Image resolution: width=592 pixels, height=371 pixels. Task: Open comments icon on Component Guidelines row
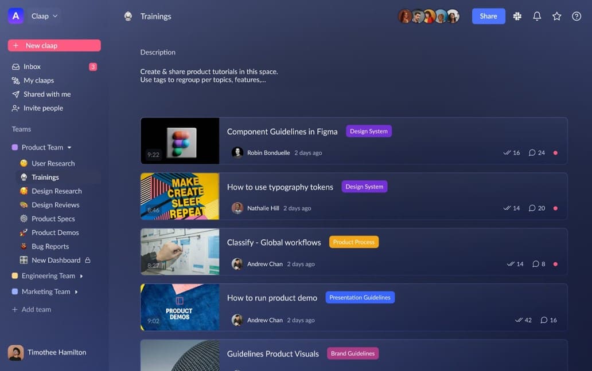(x=532, y=152)
